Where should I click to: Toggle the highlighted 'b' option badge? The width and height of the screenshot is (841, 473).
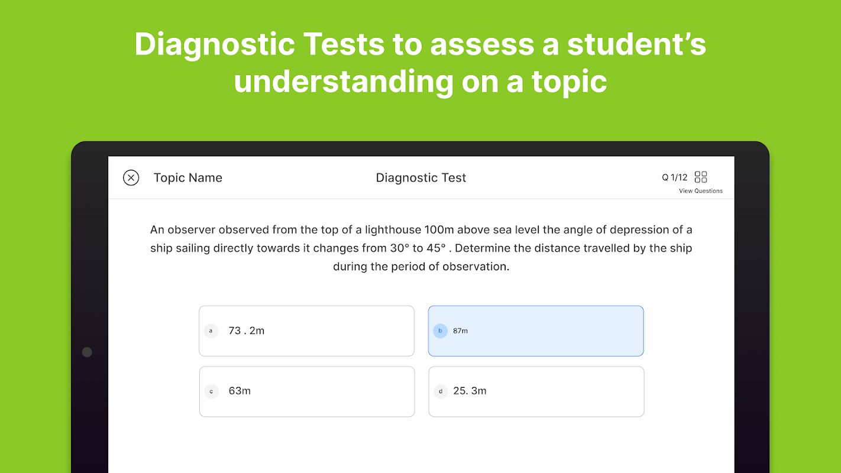coord(440,331)
